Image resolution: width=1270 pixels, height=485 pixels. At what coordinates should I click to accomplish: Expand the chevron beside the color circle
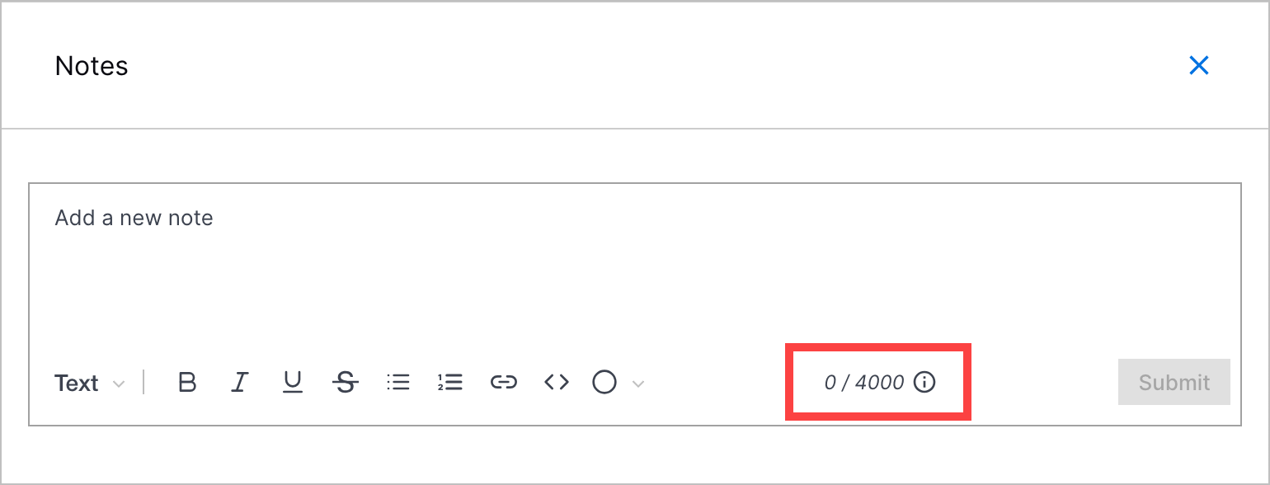637,384
